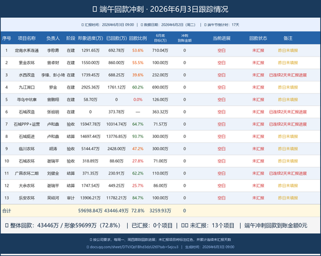This screenshot has height=256, width=321.
Task: Click the 回款比例 column header
Action: point(138,38)
